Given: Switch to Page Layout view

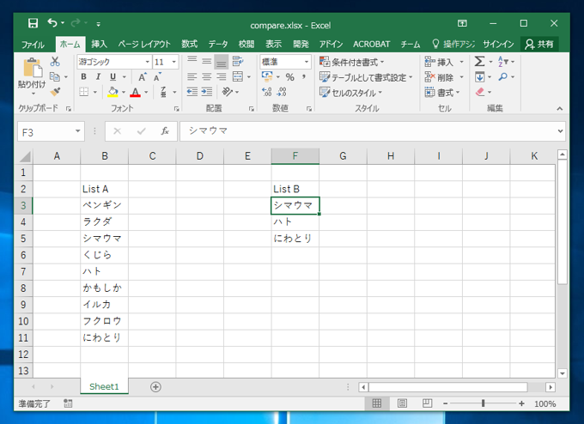Looking at the screenshot, I should tap(402, 403).
